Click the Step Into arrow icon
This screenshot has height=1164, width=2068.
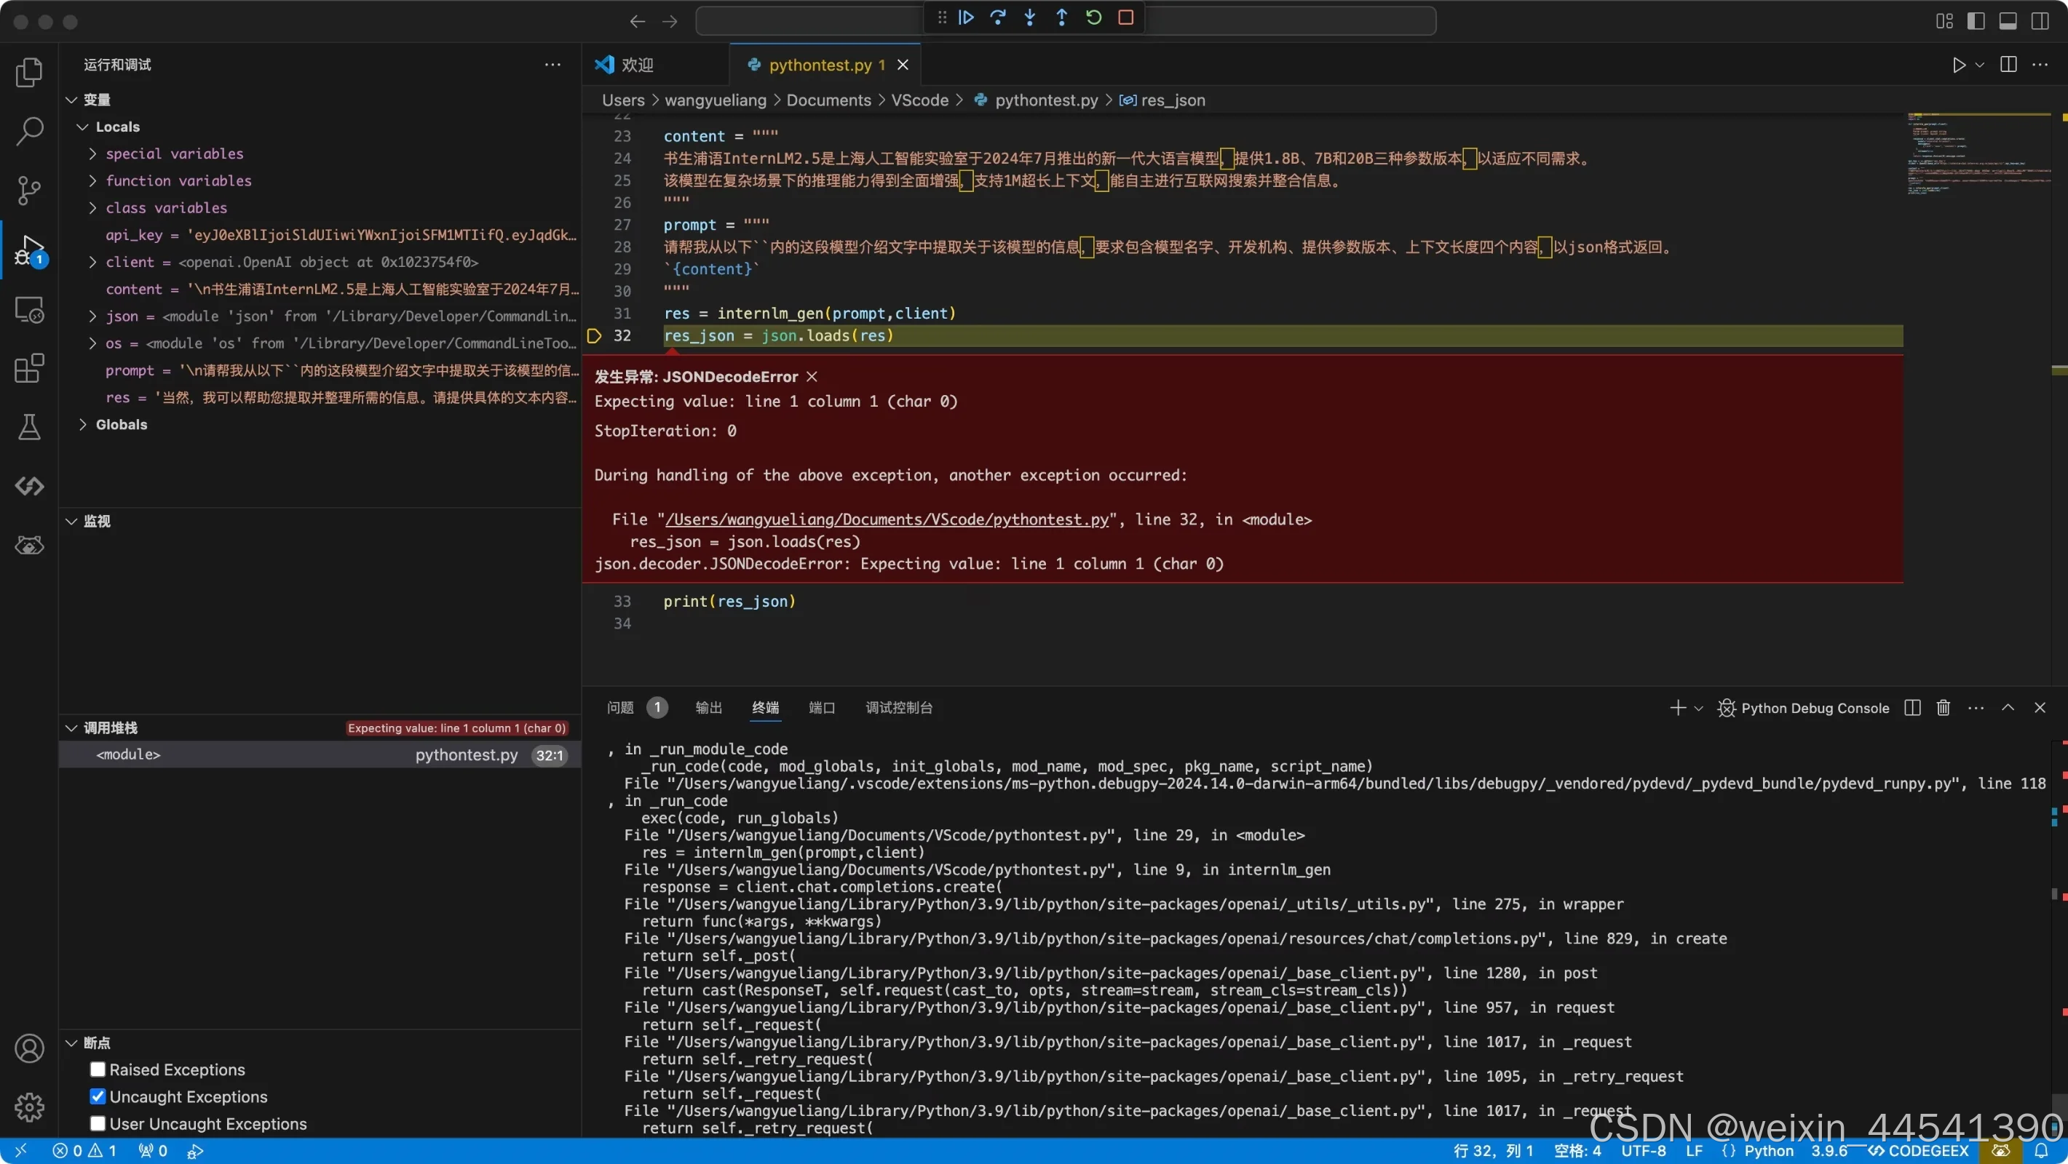1030,17
